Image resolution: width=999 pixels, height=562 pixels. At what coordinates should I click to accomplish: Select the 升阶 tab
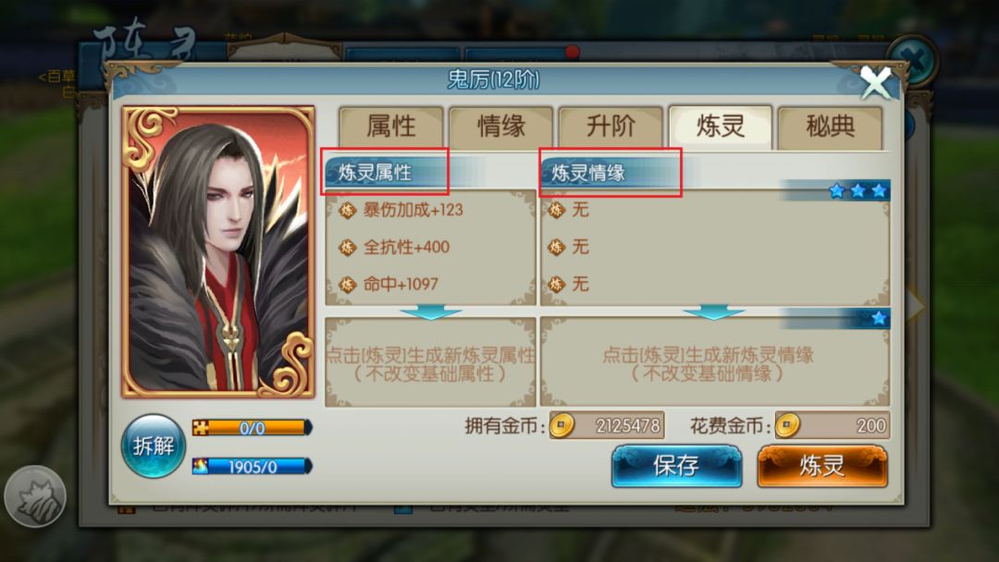point(610,127)
